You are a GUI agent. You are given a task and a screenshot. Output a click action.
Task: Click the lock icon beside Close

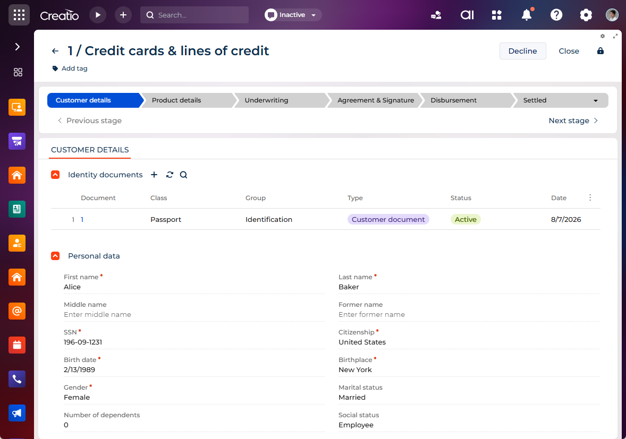point(600,51)
